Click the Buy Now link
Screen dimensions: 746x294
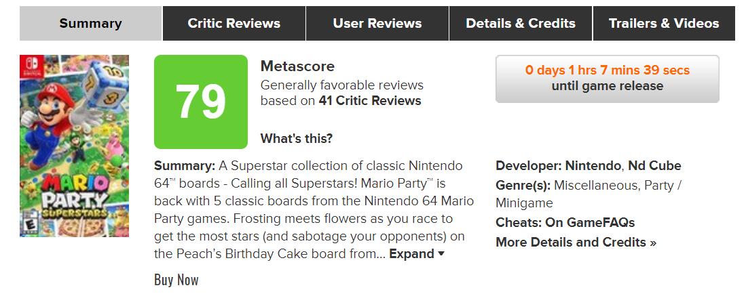pos(176,280)
